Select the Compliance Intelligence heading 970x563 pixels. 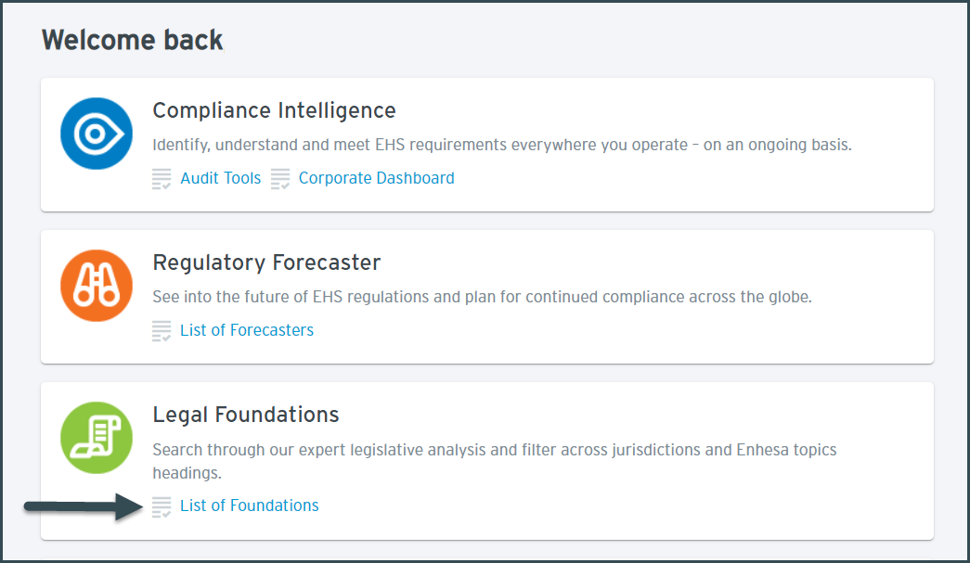pyautogui.click(x=274, y=110)
